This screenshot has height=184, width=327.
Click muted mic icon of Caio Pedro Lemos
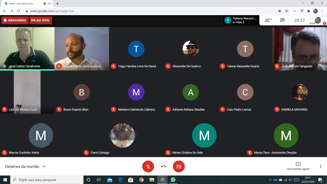[x=223, y=109]
